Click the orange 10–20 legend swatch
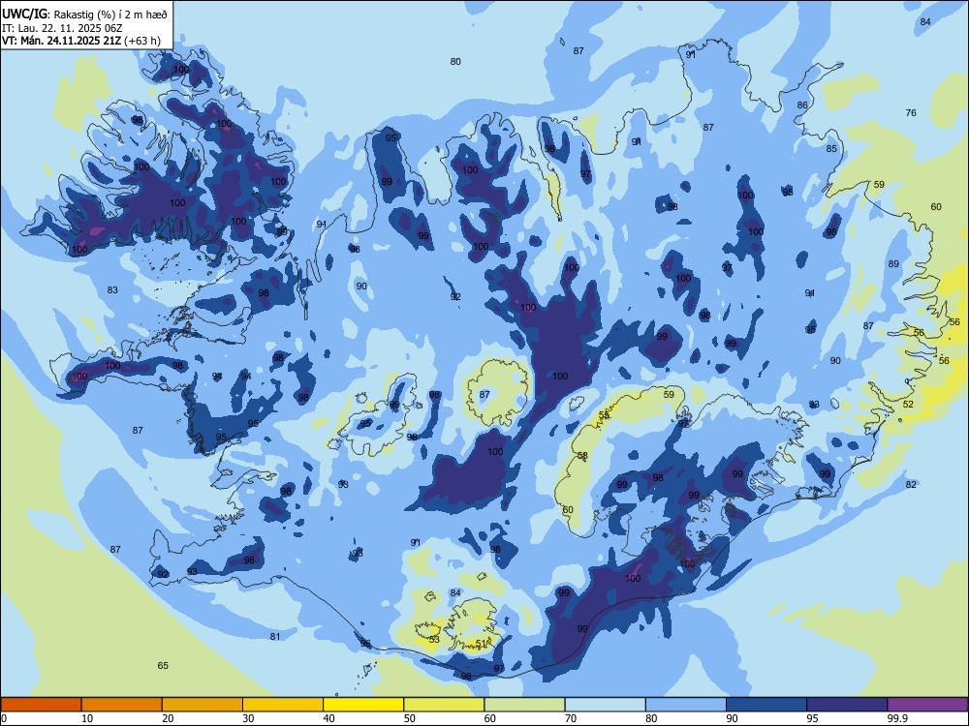The image size is (969, 726). tap(122, 705)
